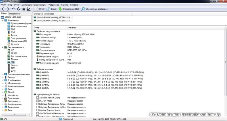Toggle Extended Temperature Range checkbox
Screen dimensions: 227x121
37,104
